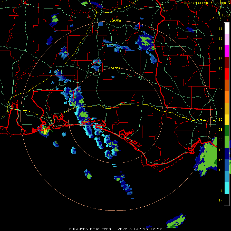Viewport: 231px width, 231px height.
Task: Click the "TH" threshold label
Action: (x=220, y=200)
